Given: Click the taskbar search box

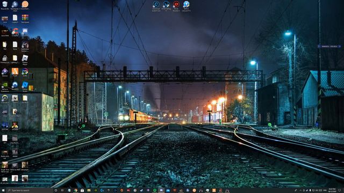Looking at the screenshot, I should click(30, 190).
